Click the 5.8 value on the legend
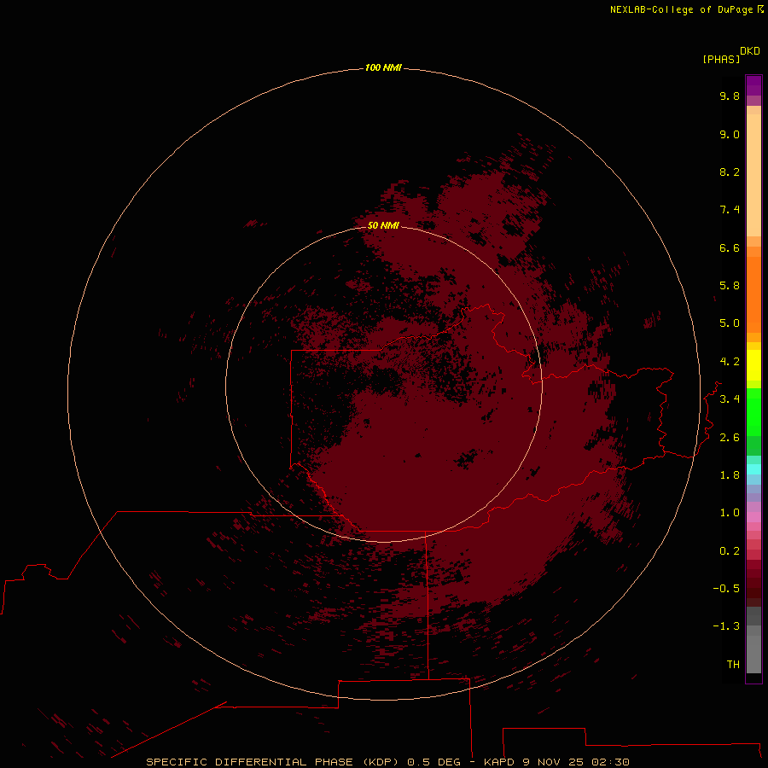The image size is (768, 768). 730,286
